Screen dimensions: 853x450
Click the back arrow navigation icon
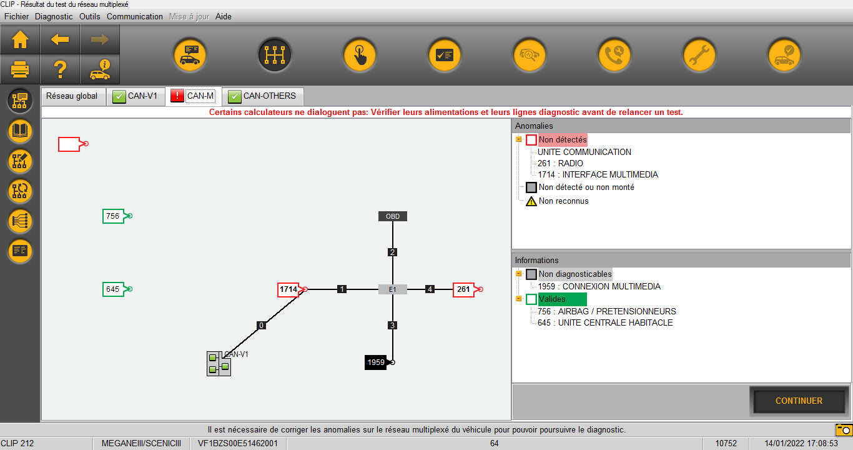(x=60, y=39)
